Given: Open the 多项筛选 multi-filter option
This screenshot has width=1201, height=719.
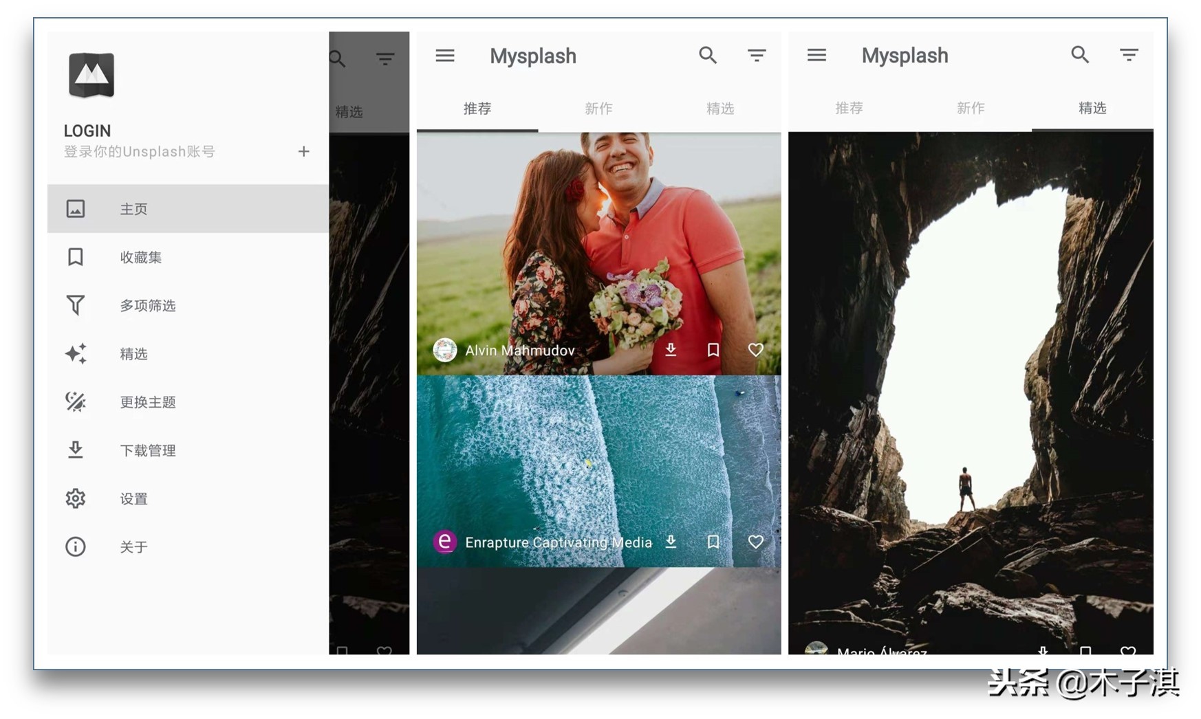Looking at the screenshot, I should click(147, 305).
